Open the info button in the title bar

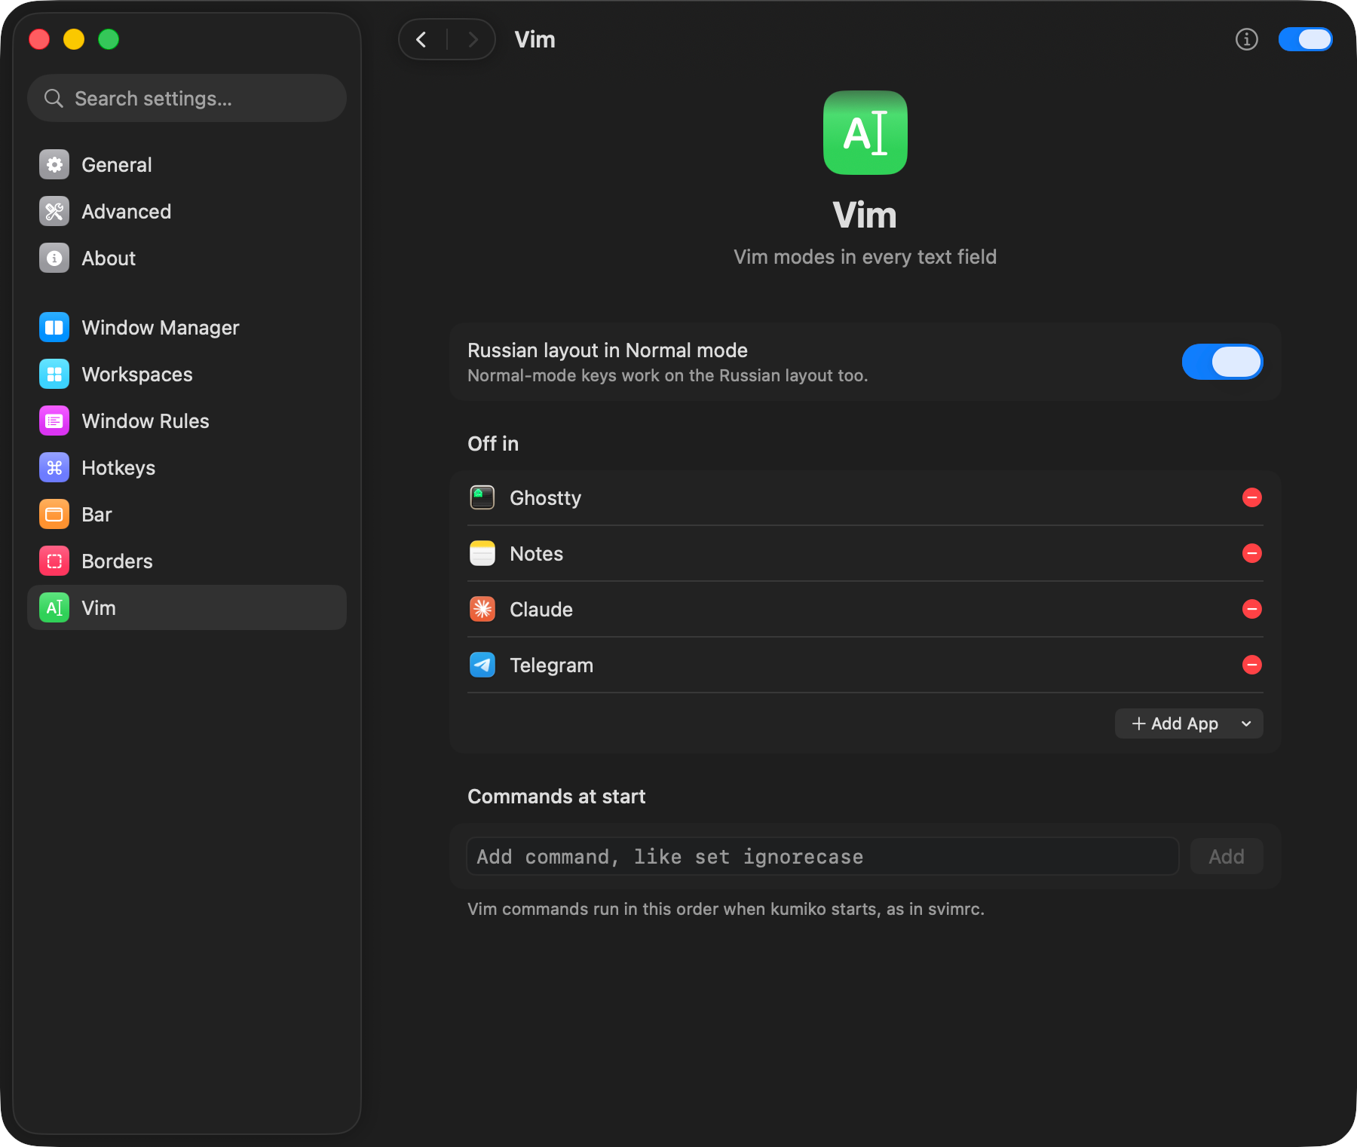pyautogui.click(x=1247, y=39)
